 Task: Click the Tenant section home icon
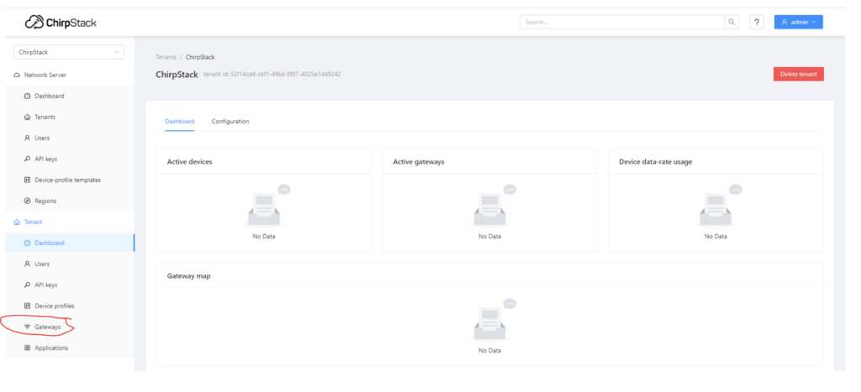point(17,222)
